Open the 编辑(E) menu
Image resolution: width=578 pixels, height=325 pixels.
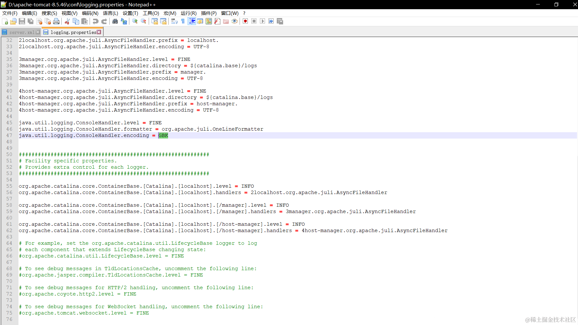tap(30, 13)
